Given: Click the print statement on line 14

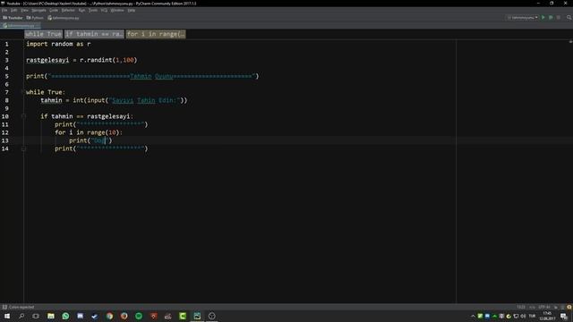Looking at the screenshot, I should (101, 148).
